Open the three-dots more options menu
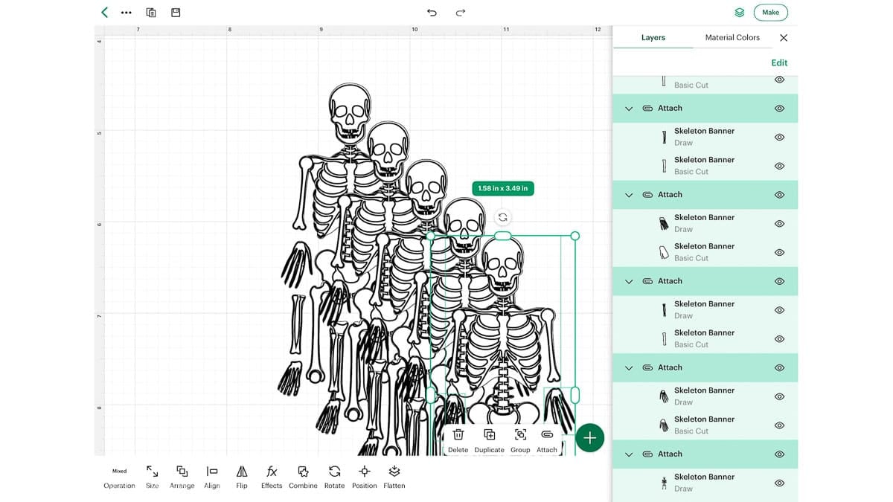This screenshot has height=502, width=893. (x=126, y=13)
